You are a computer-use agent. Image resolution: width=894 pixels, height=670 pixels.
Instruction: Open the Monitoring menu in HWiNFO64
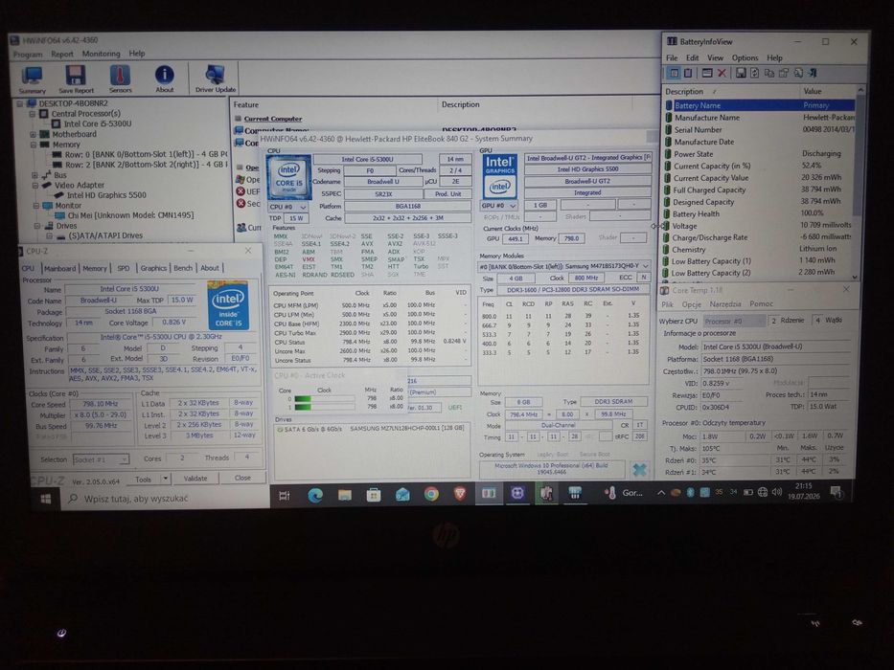(101, 54)
